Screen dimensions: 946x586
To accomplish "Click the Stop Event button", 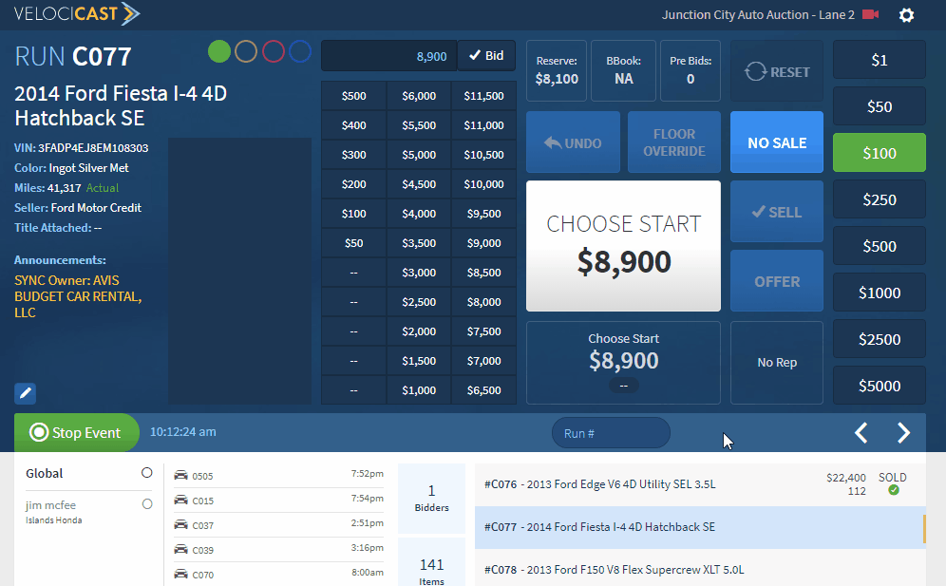I will 77,432.
